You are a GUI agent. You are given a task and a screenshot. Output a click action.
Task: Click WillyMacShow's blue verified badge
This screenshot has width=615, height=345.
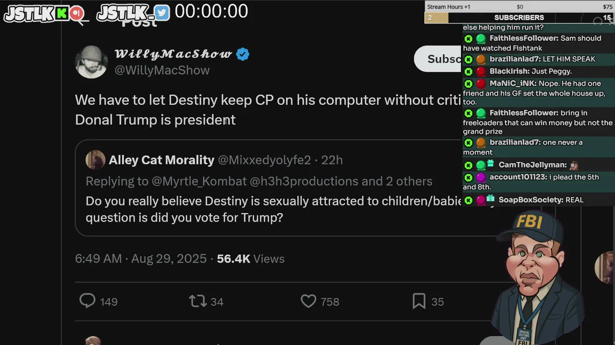[243, 54]
